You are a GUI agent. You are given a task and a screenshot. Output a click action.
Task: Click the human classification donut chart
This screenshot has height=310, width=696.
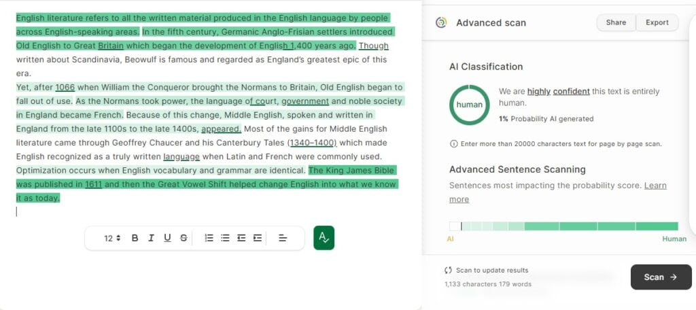tap(469, 105)
